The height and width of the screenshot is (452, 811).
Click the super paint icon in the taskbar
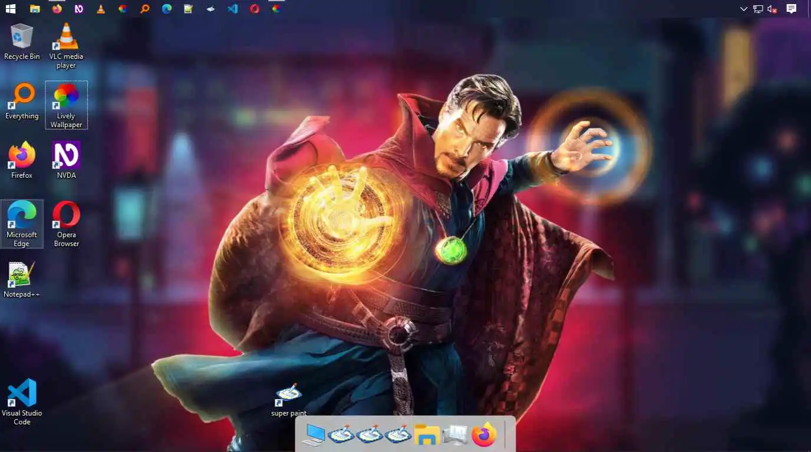[x=210, y=9]
